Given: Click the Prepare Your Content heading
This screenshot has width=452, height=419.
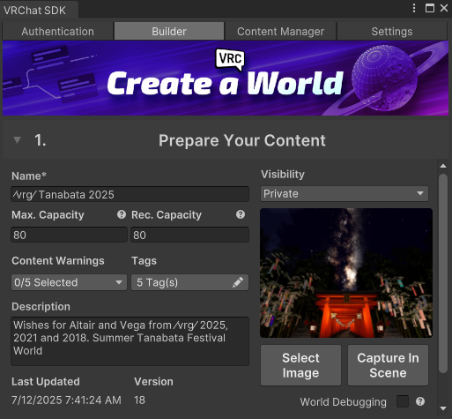Looking at the screenshot, I should 242,140.
